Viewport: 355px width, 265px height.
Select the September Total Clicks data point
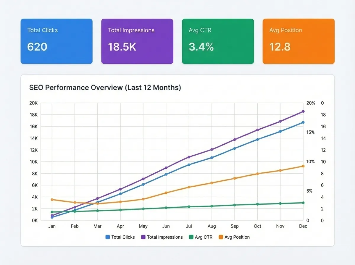(235, 148)
